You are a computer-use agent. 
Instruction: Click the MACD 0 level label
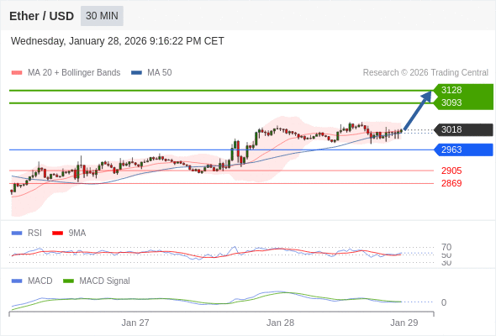tap(444, 302)
